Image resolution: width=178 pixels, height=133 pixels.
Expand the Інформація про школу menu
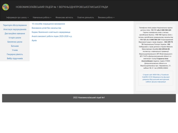pos(17,17)
